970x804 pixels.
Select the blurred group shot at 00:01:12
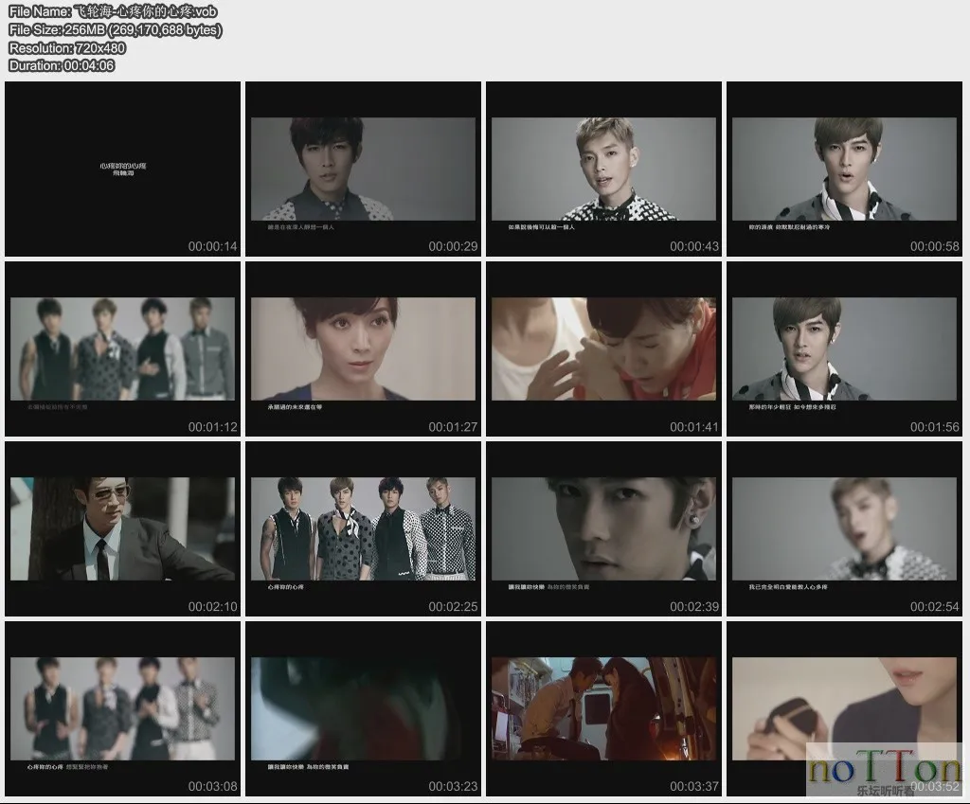123,348
